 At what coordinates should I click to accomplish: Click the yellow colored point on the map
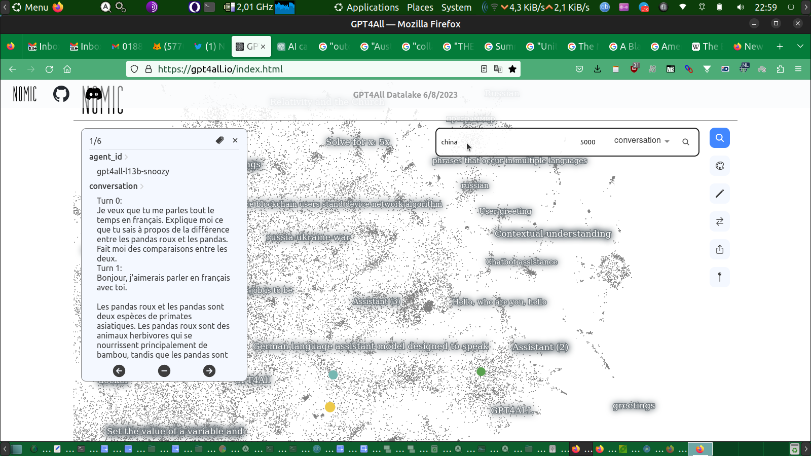330,407
